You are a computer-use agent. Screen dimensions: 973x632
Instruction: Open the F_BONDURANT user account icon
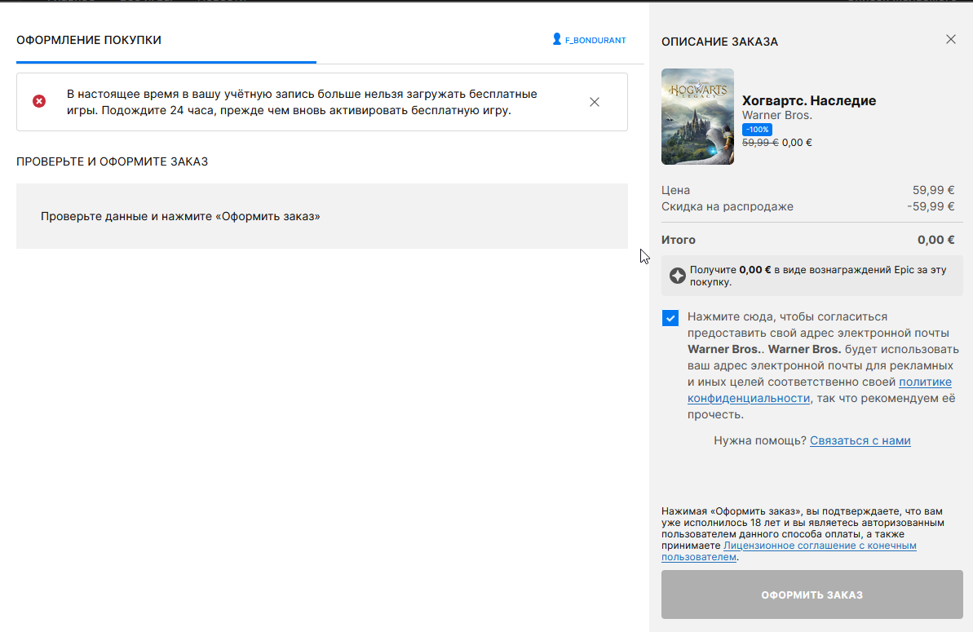pyautogui.click(x=557, y=39)
